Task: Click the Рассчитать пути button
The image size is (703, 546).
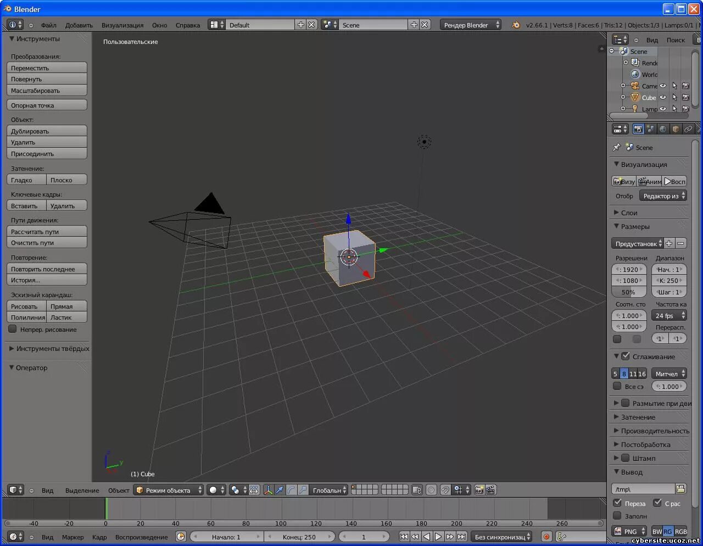Action: 47,231
